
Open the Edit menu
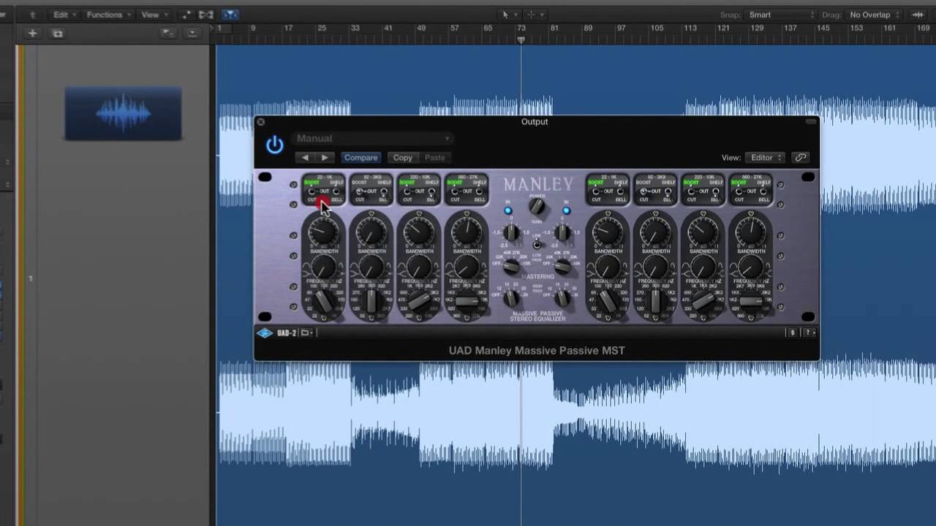pyautogui.click(x=64, y=15)
